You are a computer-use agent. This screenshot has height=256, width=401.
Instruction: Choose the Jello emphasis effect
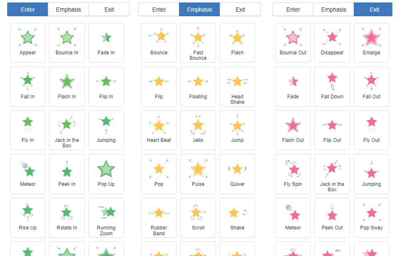pyautogui.click(x=198, y=130)
